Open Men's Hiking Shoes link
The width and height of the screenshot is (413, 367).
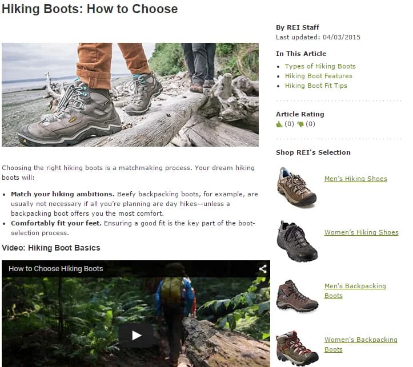[355, 179]
